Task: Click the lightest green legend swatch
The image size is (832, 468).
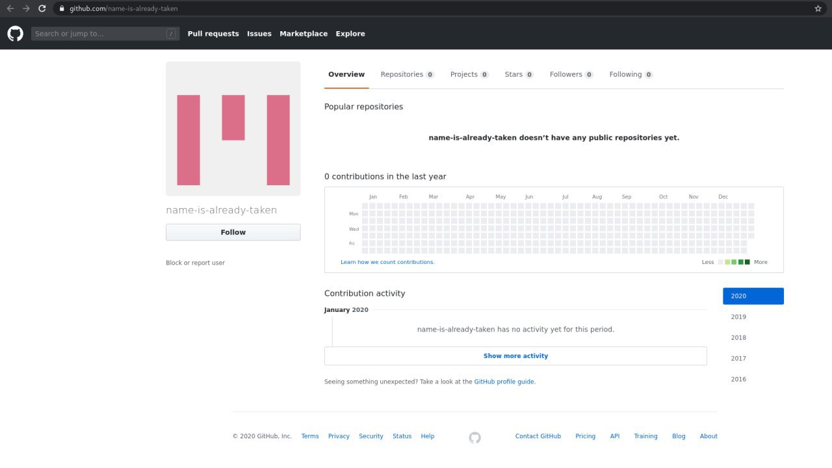Action: [727, 262]
